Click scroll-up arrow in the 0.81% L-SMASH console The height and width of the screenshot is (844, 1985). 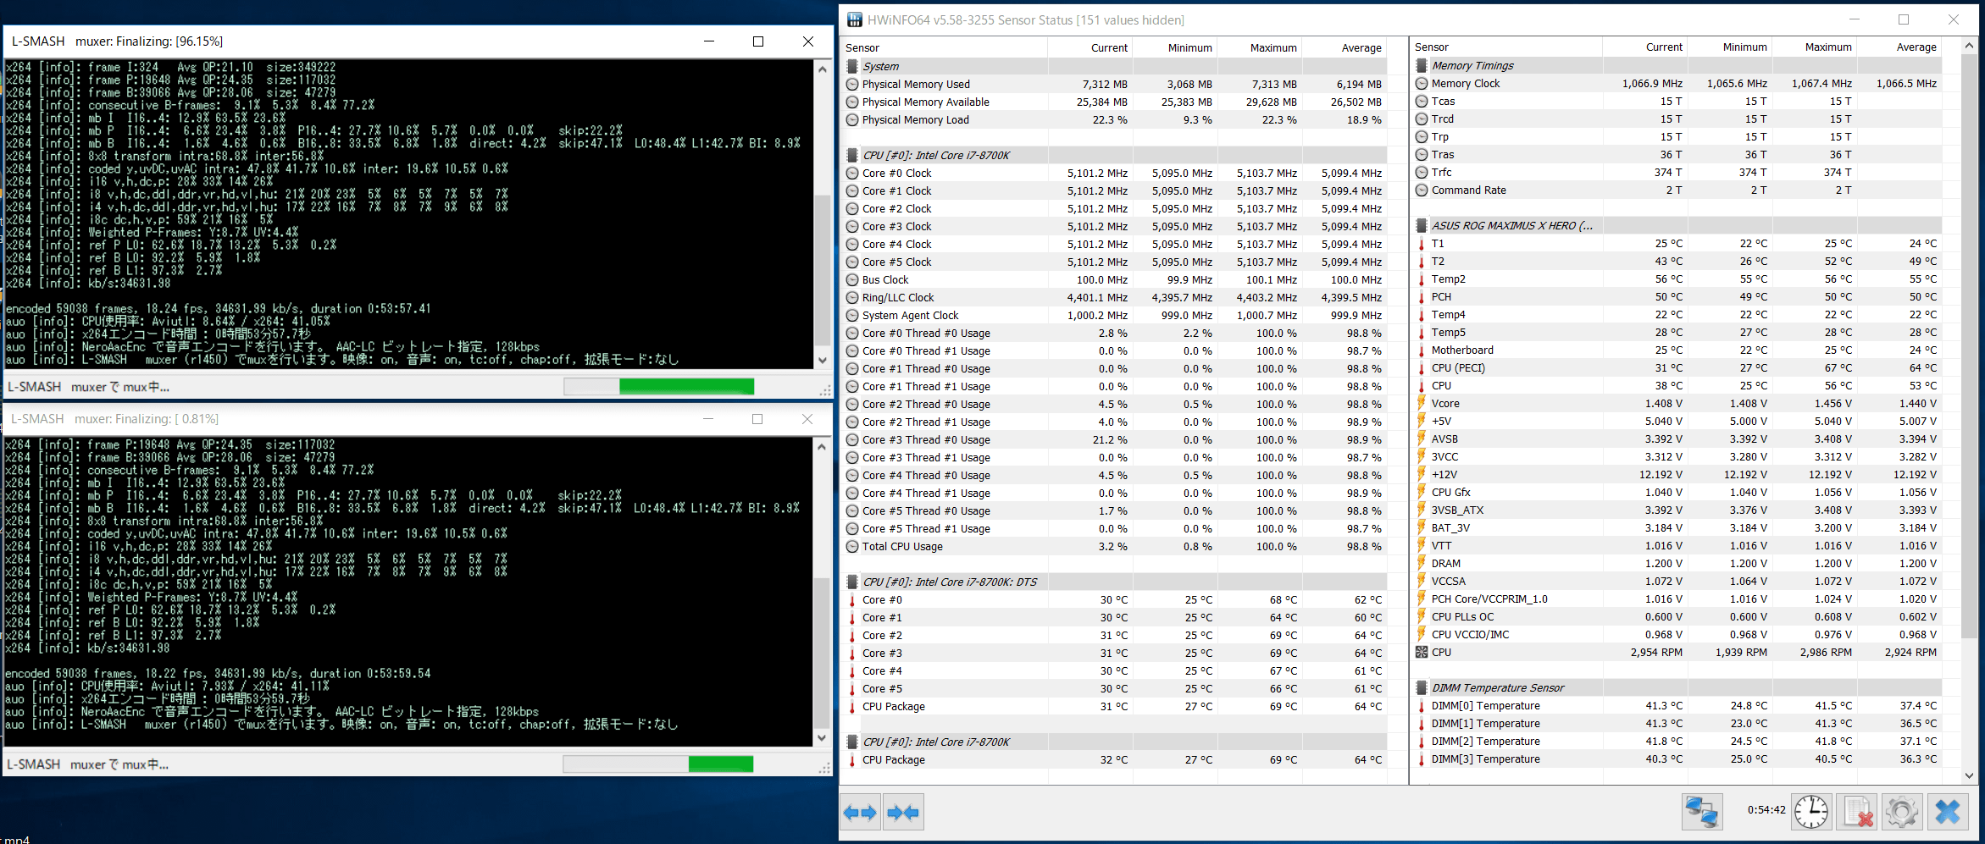pyautogui.click(x=821, y=447)
